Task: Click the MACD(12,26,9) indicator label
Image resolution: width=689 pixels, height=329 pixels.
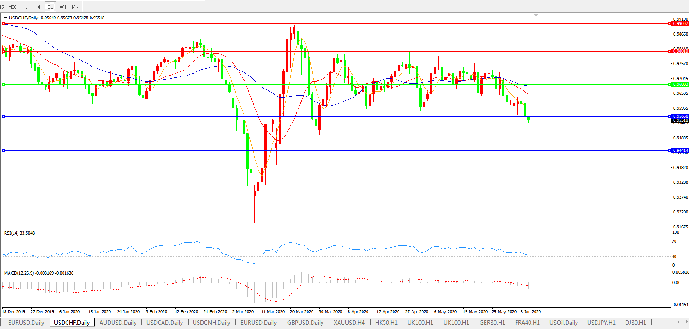Action: pyautogui.click(x=39, y=273)
